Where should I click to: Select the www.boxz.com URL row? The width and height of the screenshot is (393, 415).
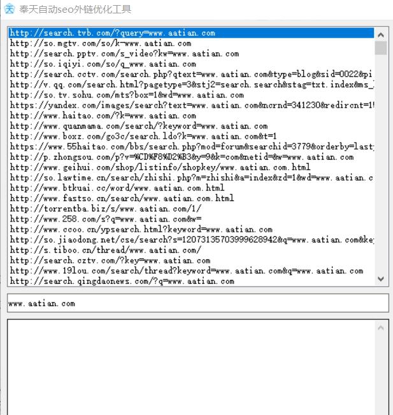click(x=191, y=136)
